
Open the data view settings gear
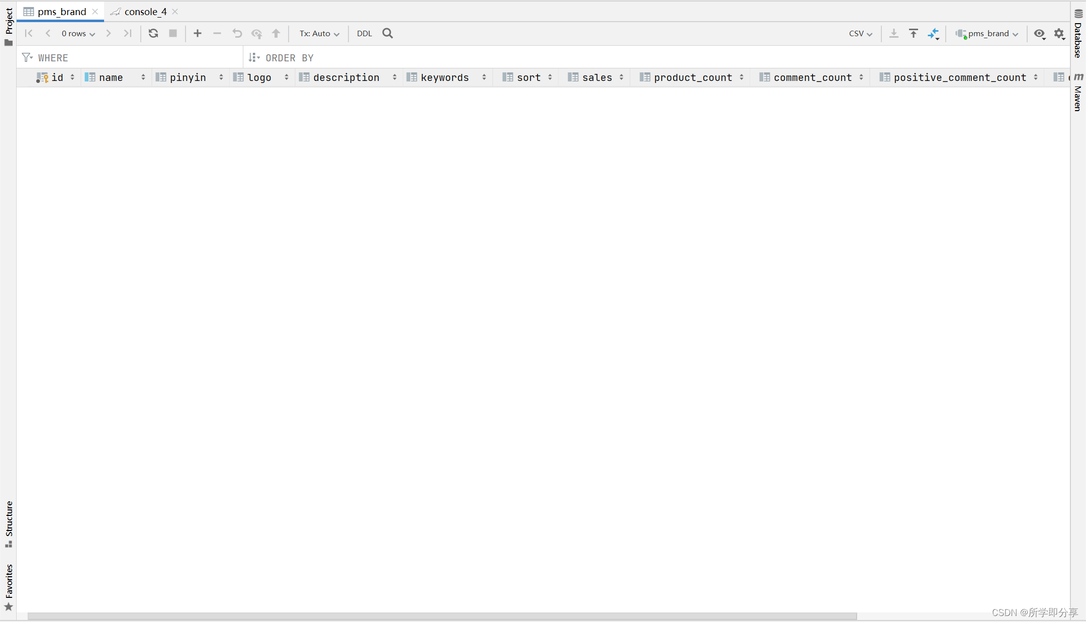coord(1059,33)
